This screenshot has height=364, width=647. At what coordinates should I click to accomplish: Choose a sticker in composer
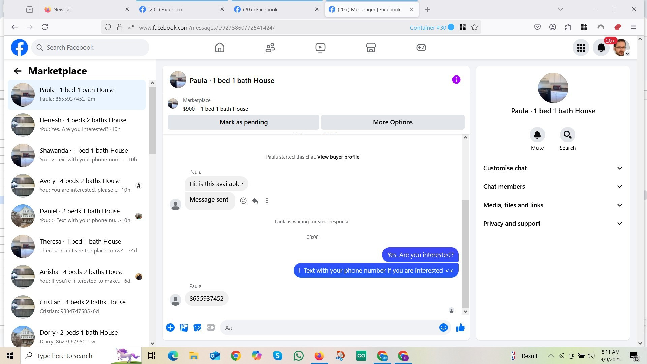[x=197, y=328]
